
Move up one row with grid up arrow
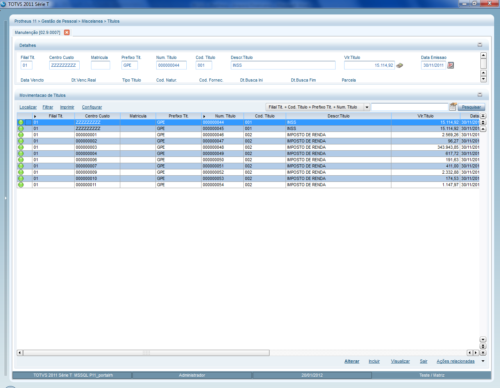click(483, 129)
